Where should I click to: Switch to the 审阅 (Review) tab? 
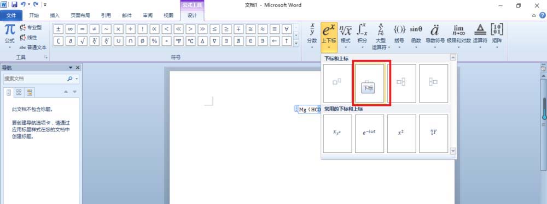tap(148, 15)
